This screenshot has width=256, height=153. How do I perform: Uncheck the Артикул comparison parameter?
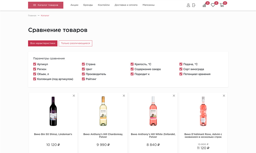(x=35, y=64)
